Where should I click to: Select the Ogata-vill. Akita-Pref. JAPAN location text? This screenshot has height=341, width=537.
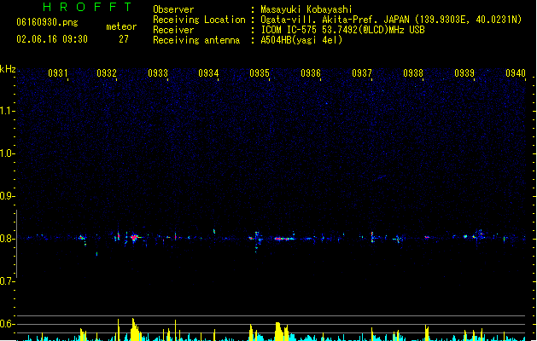point(391,20)
